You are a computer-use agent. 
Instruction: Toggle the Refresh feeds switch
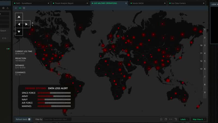click(x=29, y=119)
